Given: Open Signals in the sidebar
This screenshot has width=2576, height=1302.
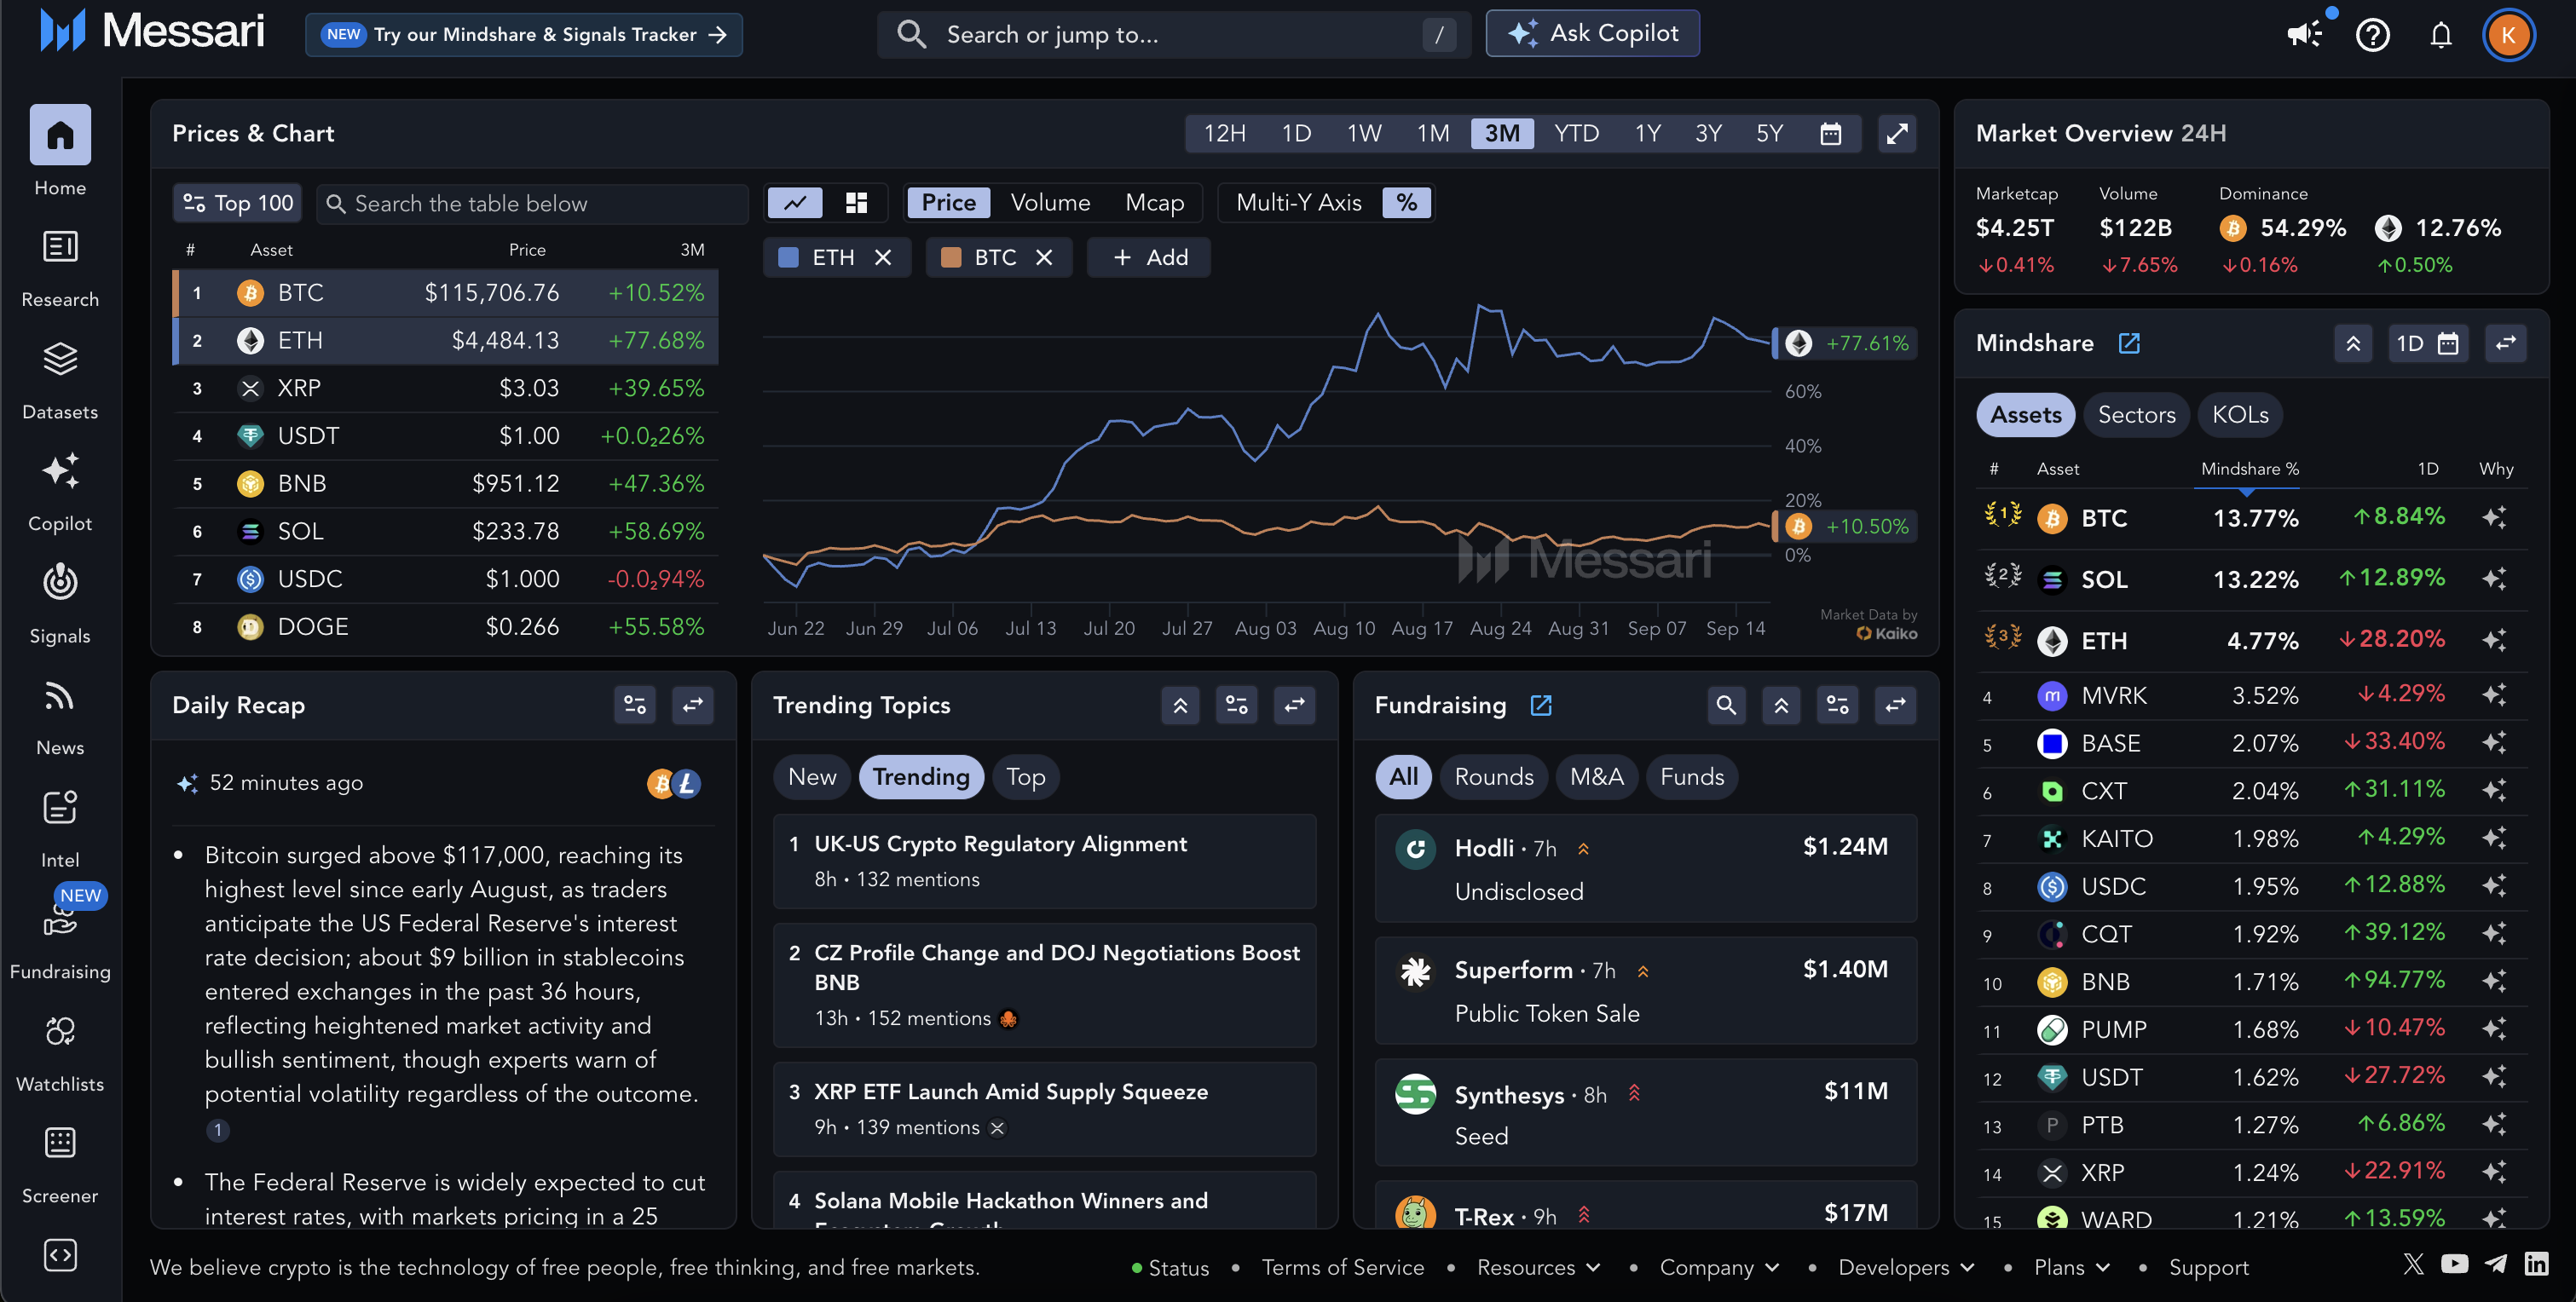Looking at the screenshot, I should pyautogui.click(x=60, y=604).
